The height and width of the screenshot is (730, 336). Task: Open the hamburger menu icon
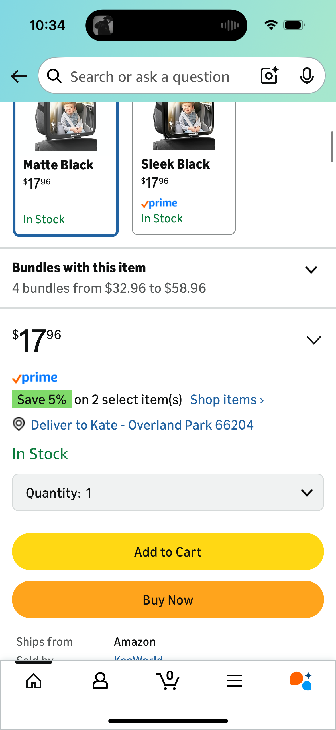[235, 681]
